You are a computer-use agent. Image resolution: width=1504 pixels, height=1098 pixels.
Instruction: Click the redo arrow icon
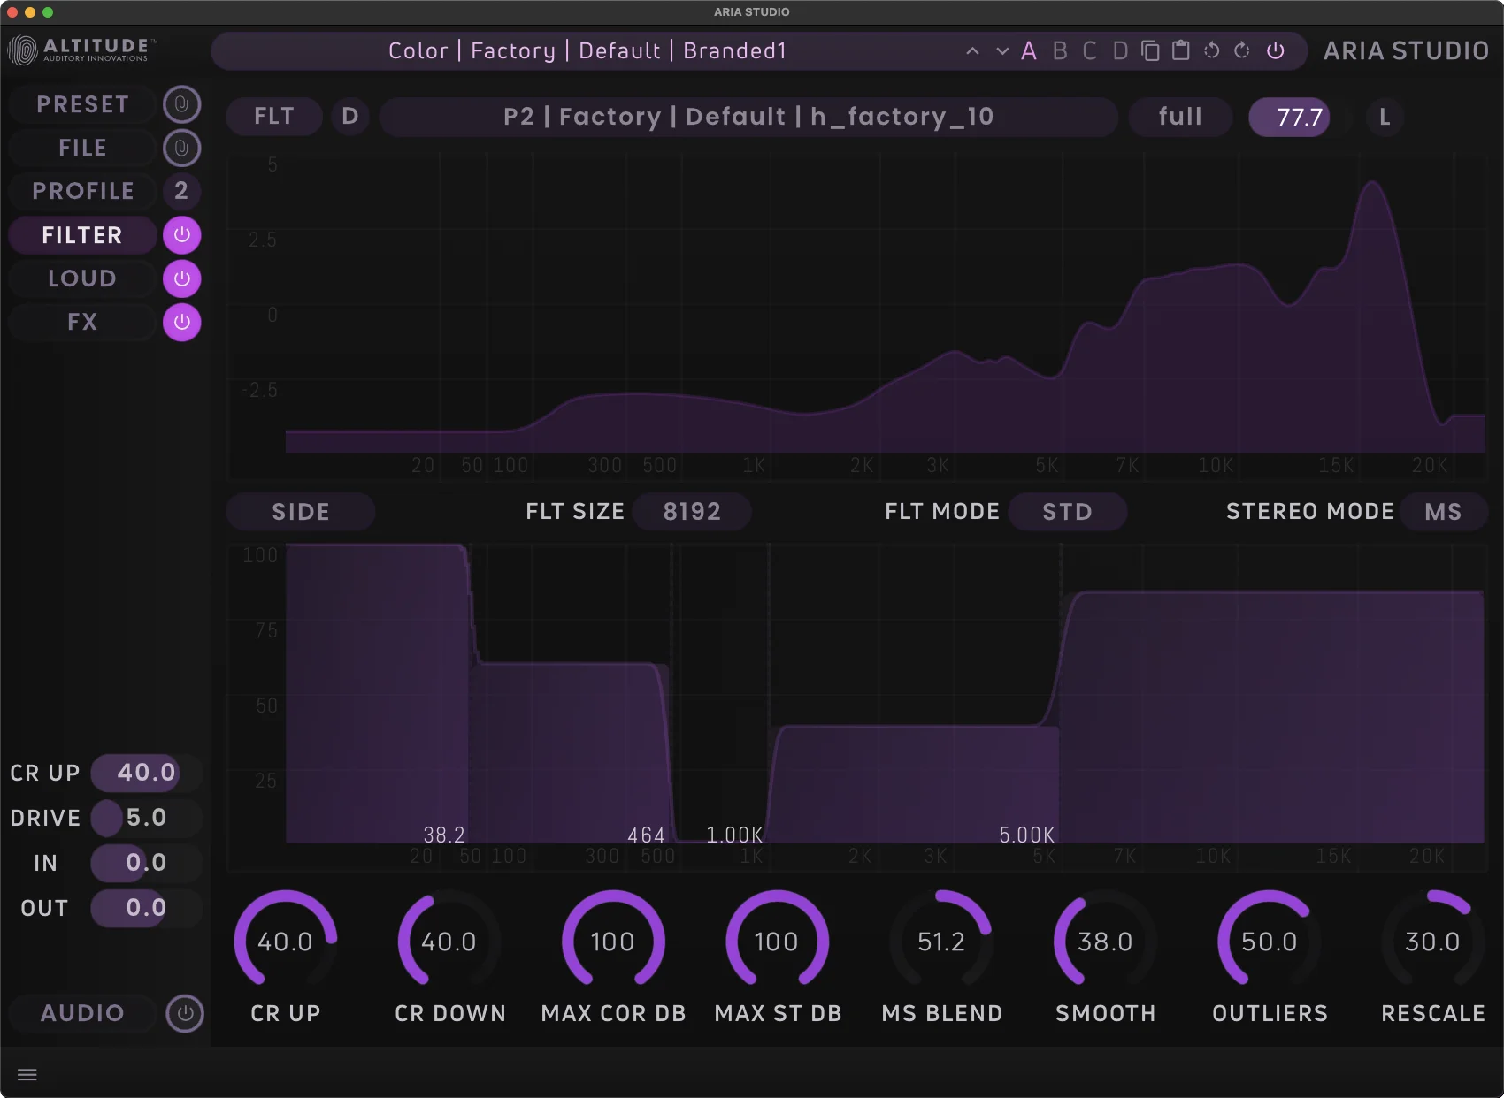pos(1241,51)
